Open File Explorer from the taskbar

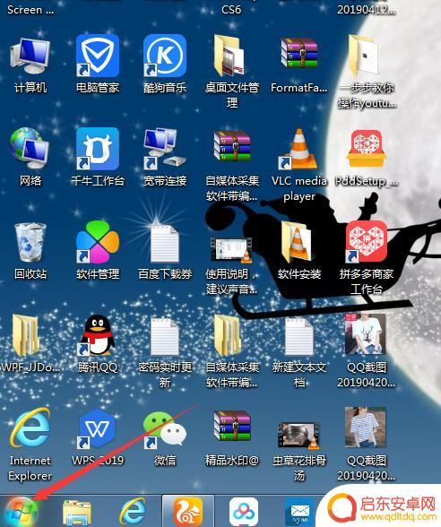pyautogui.click(x=77, y=513)
